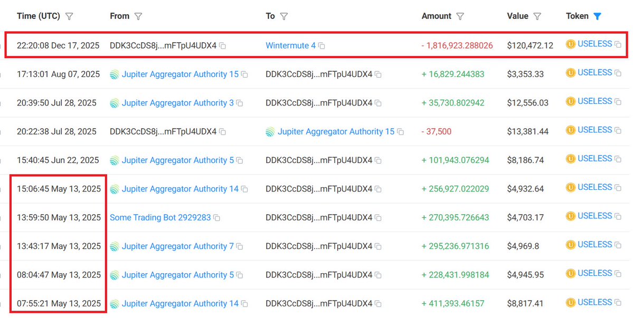
Task: Click Jupiter logo in 20:39:50 Jul 28 row
Action: pos(114,103)
